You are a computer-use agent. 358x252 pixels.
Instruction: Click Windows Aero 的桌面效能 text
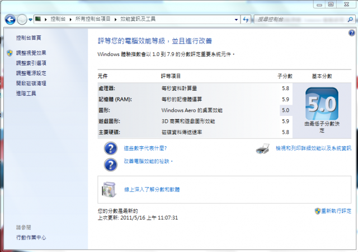(192, 110)
